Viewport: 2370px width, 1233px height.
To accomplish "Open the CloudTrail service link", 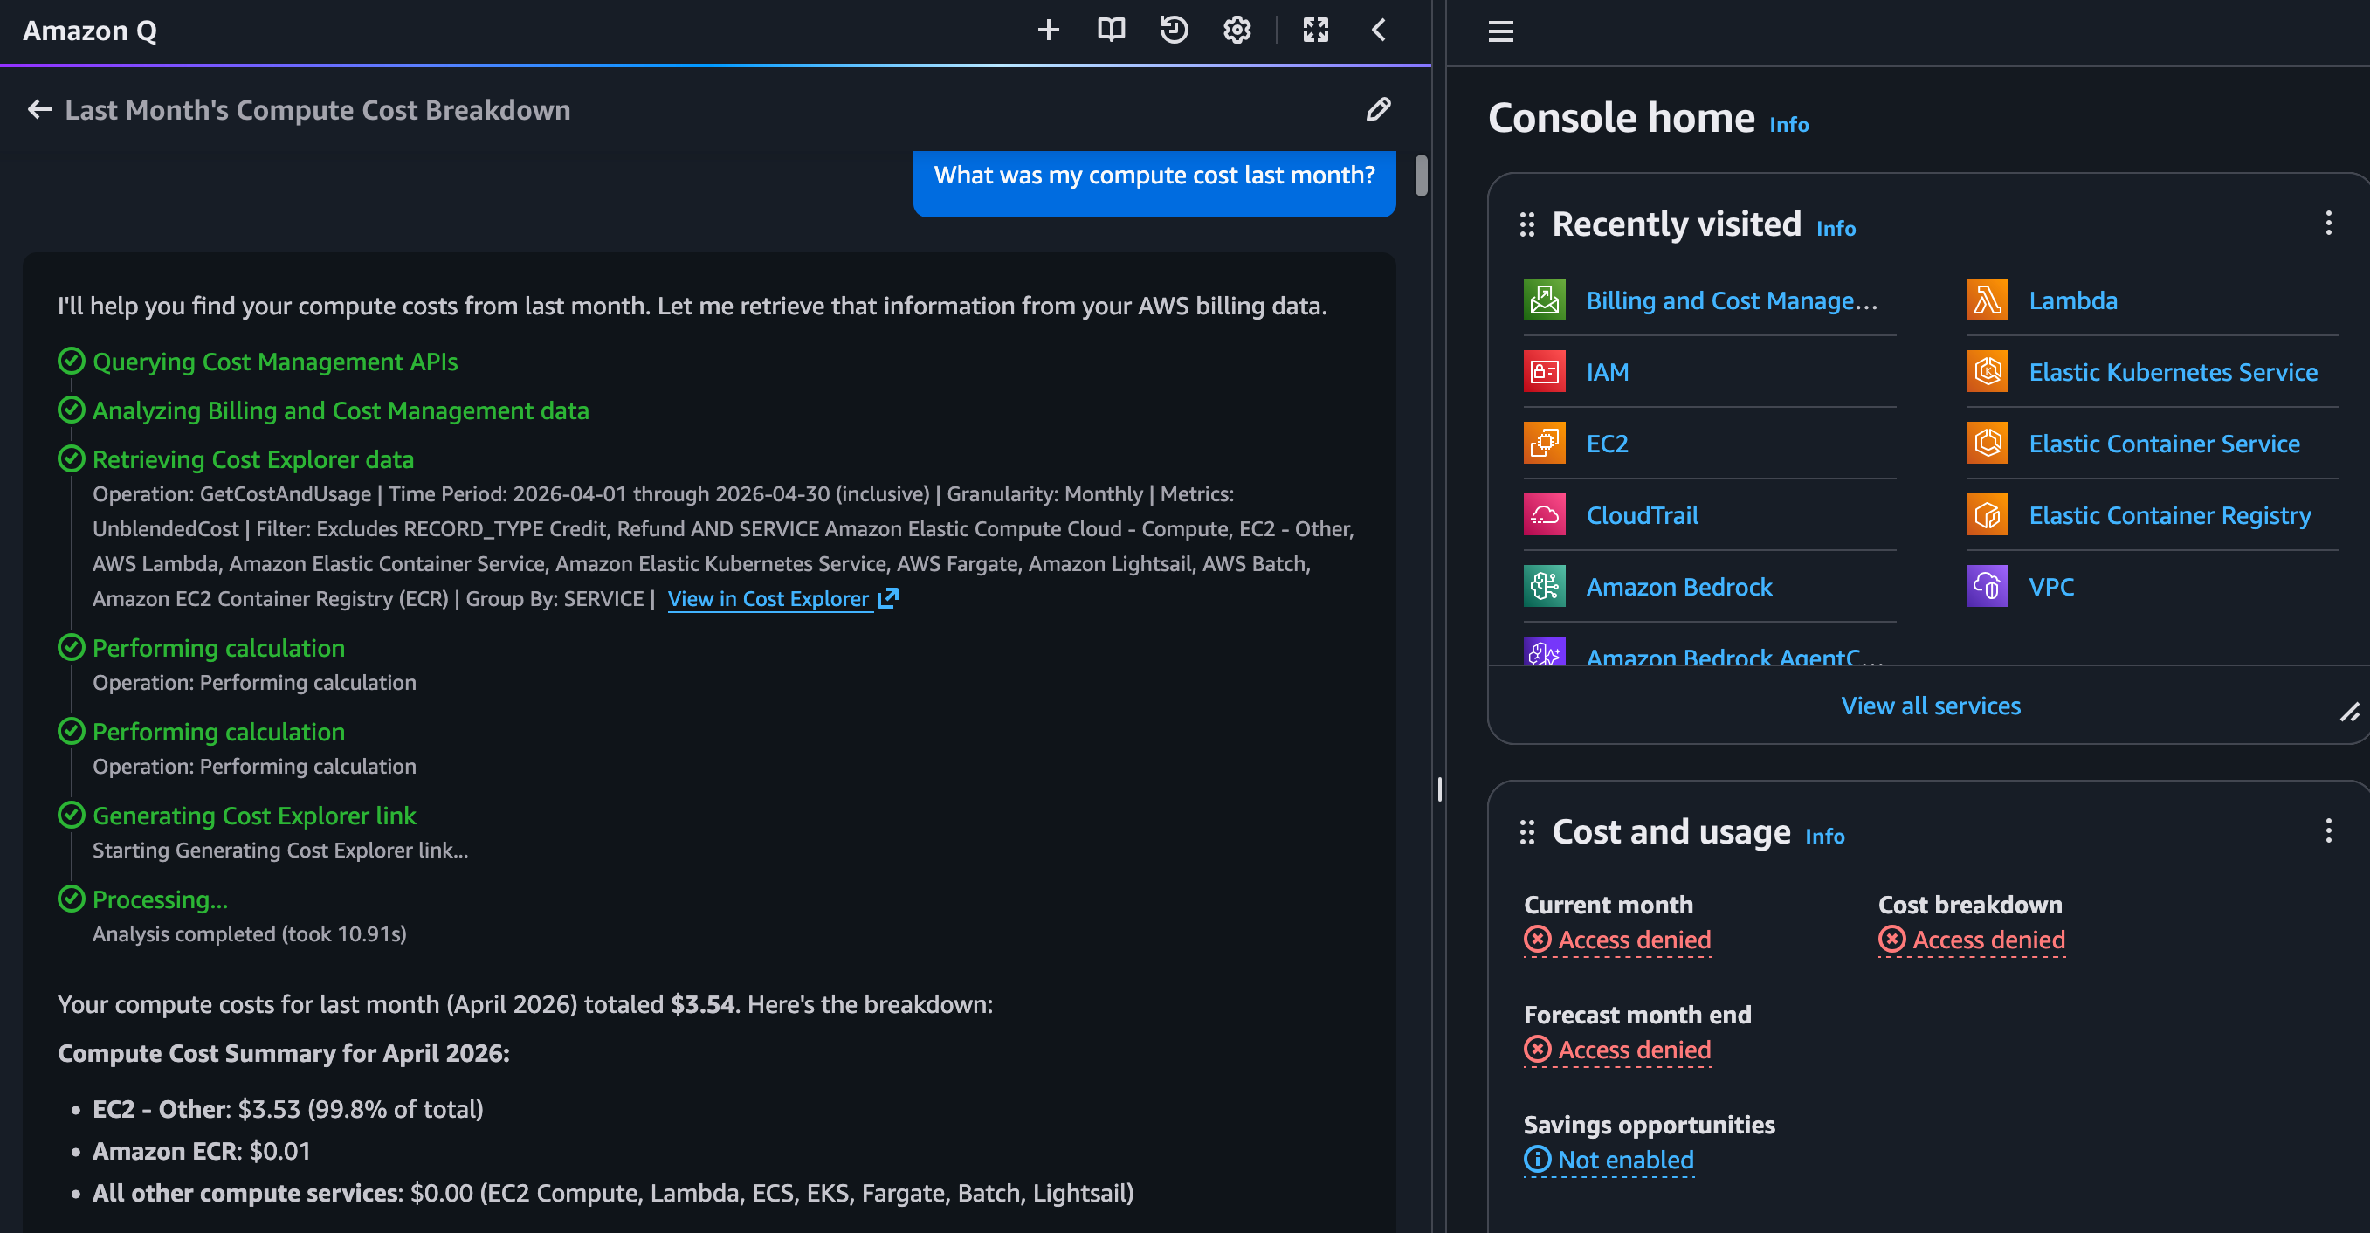I will tap(1643, 515).
